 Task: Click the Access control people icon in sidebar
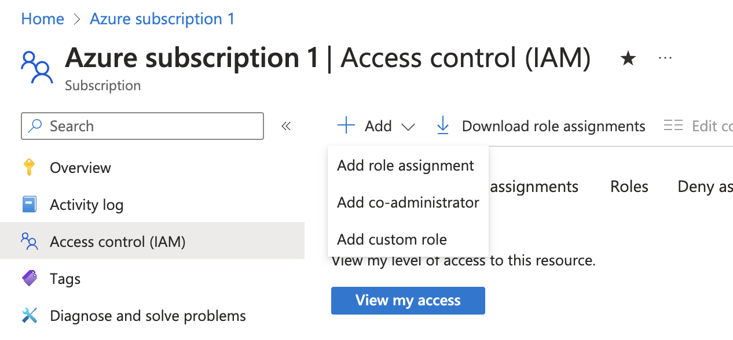coord(29,241)
